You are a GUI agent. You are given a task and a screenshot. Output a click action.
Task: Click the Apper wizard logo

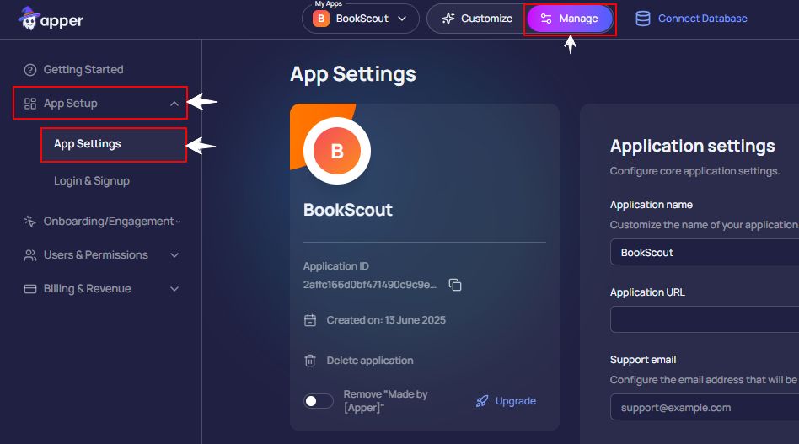point(29,19)
